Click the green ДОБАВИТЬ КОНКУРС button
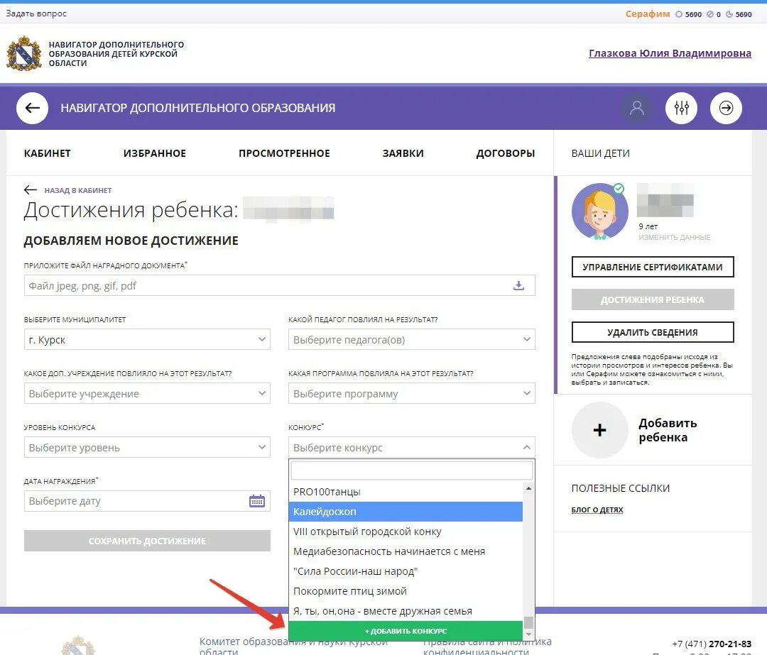 406,630
